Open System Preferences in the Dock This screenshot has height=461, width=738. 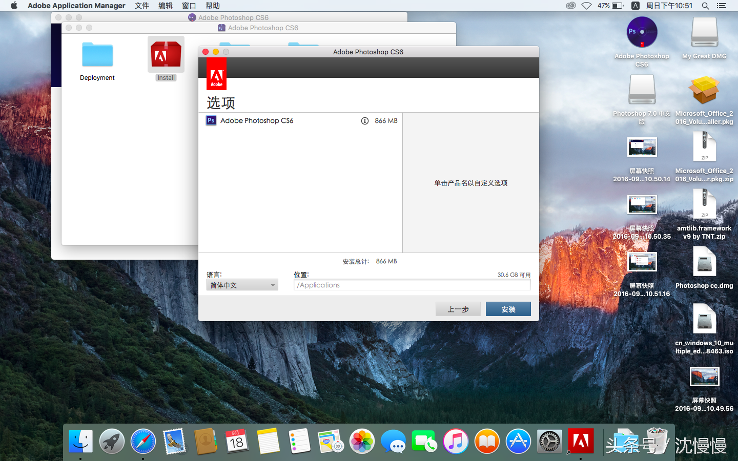[549, 441]
